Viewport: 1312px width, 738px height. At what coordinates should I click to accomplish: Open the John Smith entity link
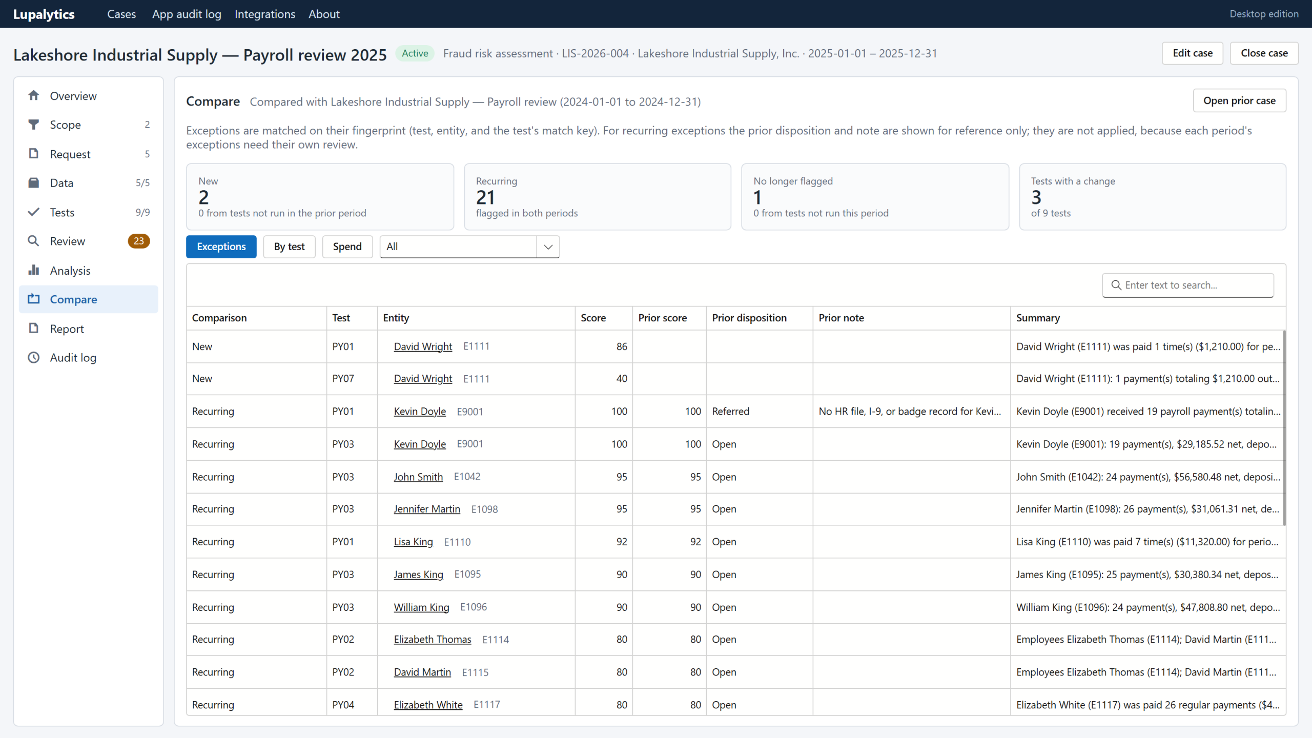click(x=418, y=477)
